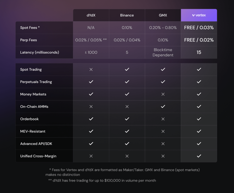Click GMX's Advanced API/SDK cross mark
Image resolution: width=234 pixels, height=193 pixels.
coord(163,144)
